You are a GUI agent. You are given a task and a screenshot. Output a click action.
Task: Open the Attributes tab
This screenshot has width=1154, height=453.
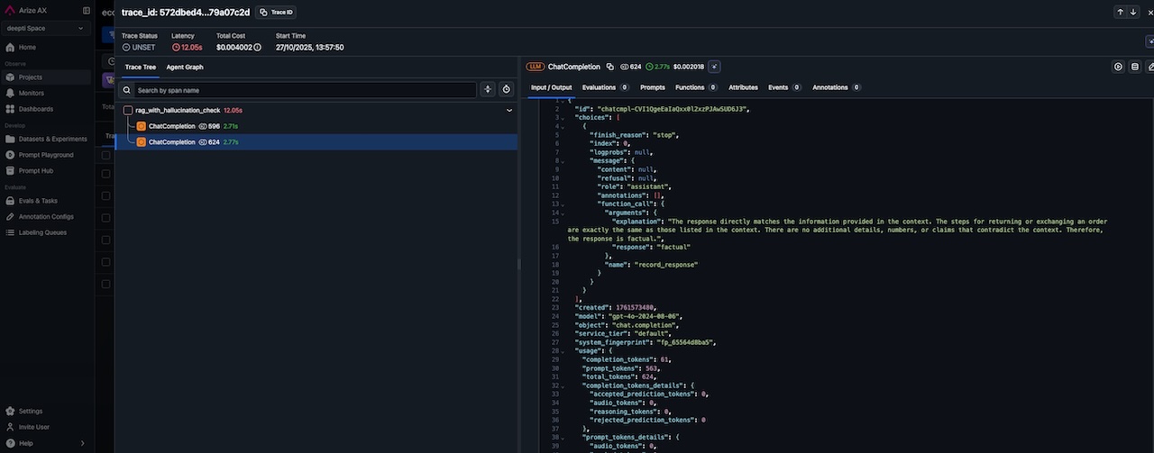(743, 87)
